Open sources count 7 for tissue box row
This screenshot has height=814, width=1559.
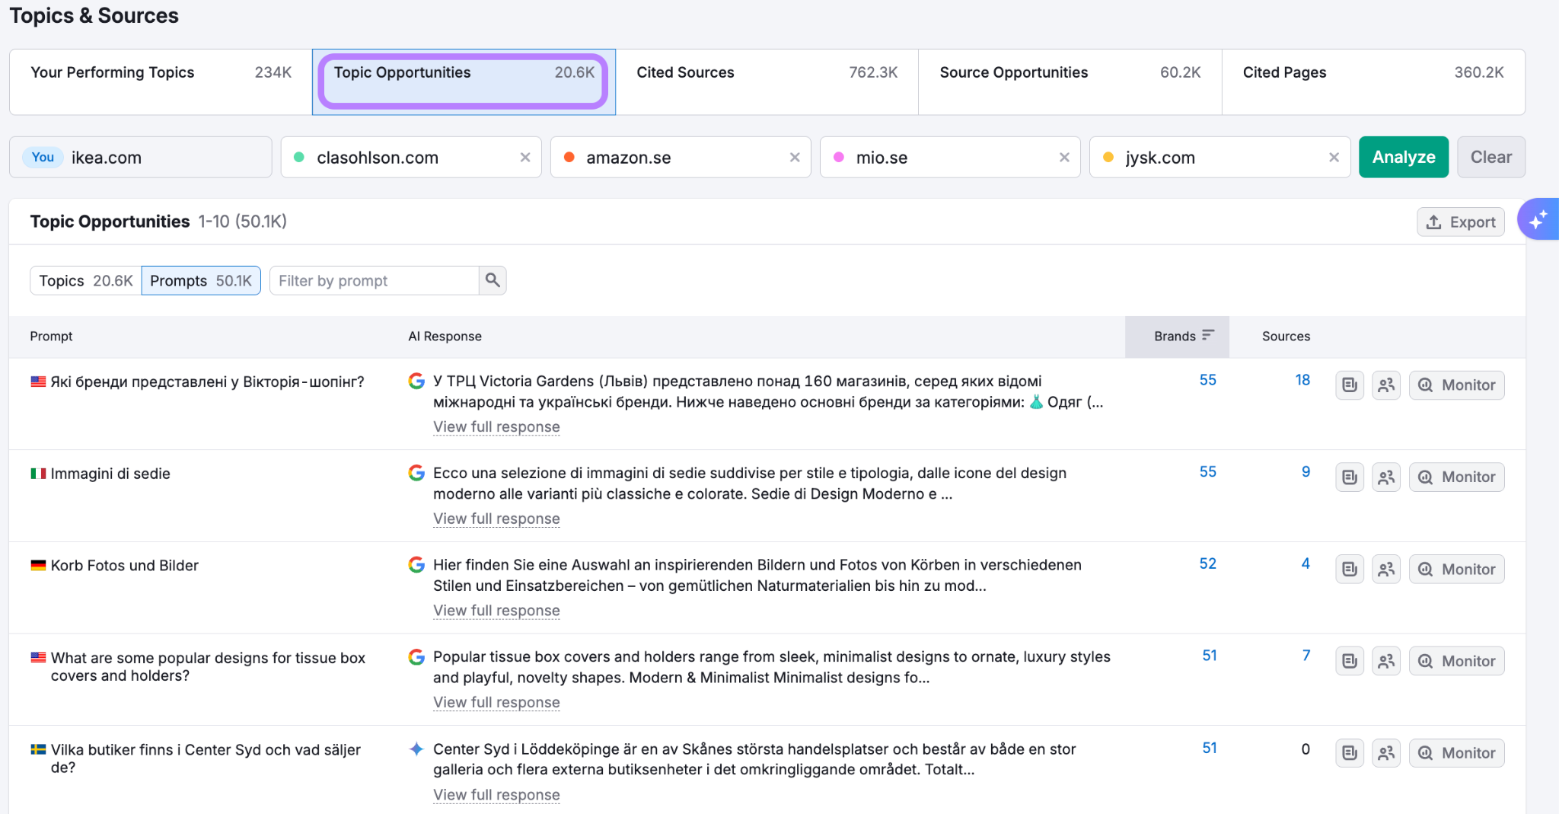point(1306,656)
